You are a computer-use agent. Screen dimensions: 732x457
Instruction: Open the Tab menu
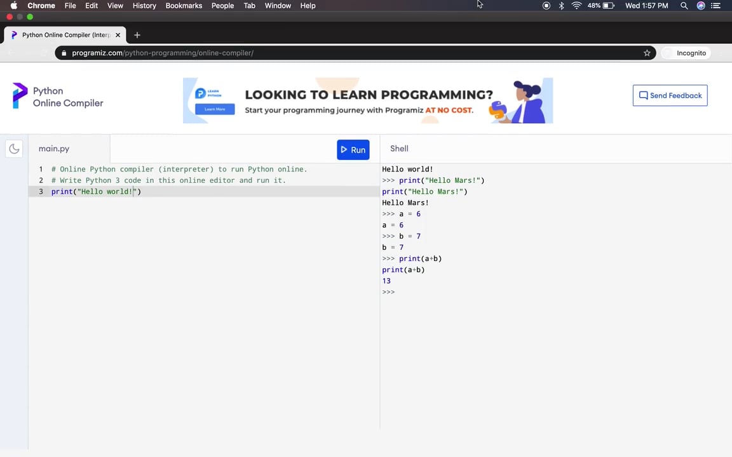click(x=249, y=6)
